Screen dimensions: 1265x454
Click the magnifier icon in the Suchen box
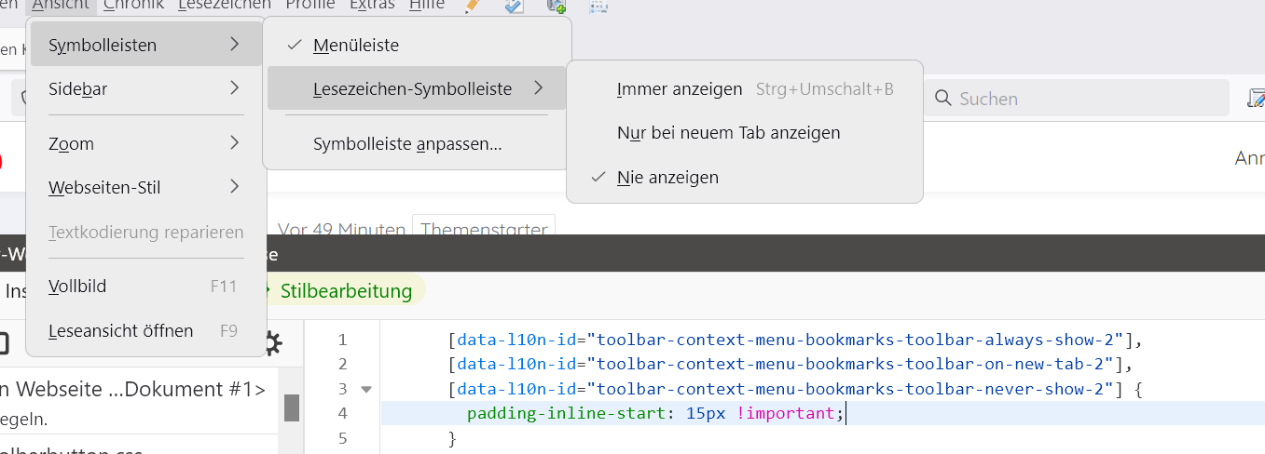tap(943, 99)
